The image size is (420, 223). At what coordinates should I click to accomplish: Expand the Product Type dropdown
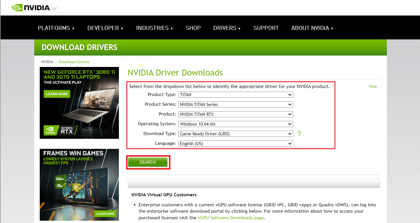[x=236, y=95]
